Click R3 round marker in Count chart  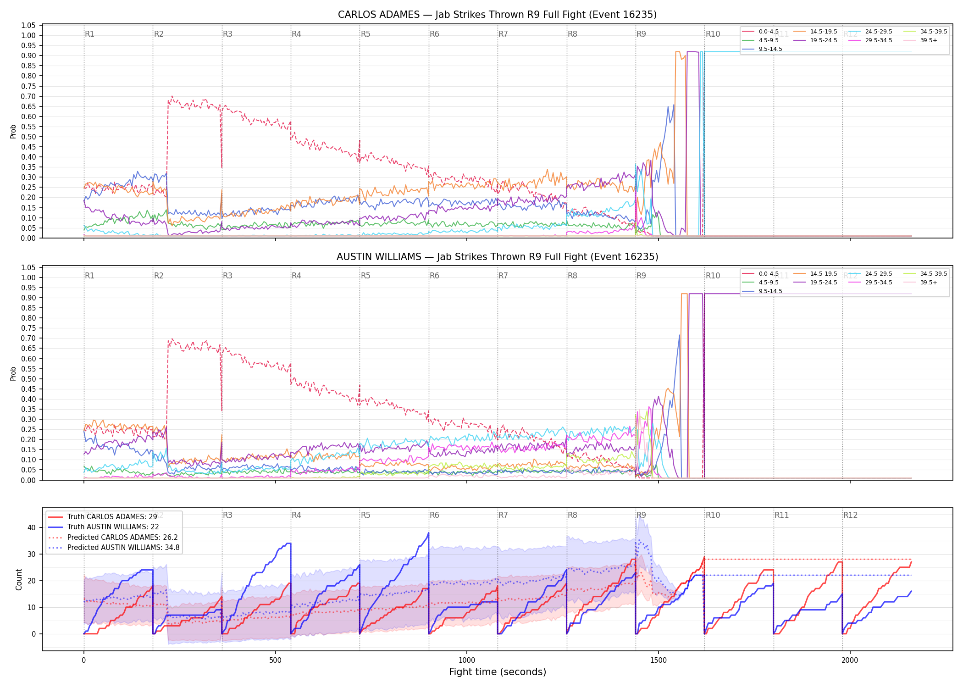pos(227,515)
